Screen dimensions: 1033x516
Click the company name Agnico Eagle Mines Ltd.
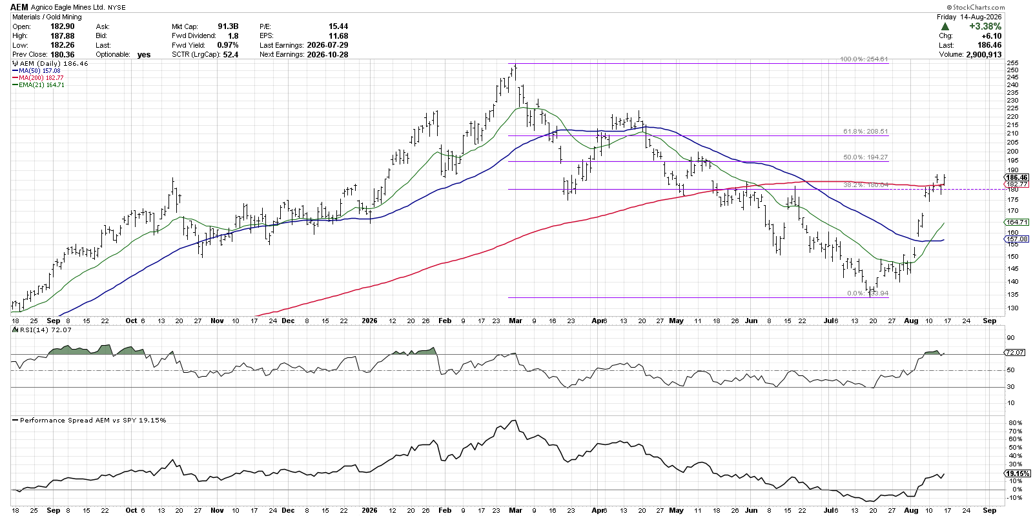(x=67, y=8)
